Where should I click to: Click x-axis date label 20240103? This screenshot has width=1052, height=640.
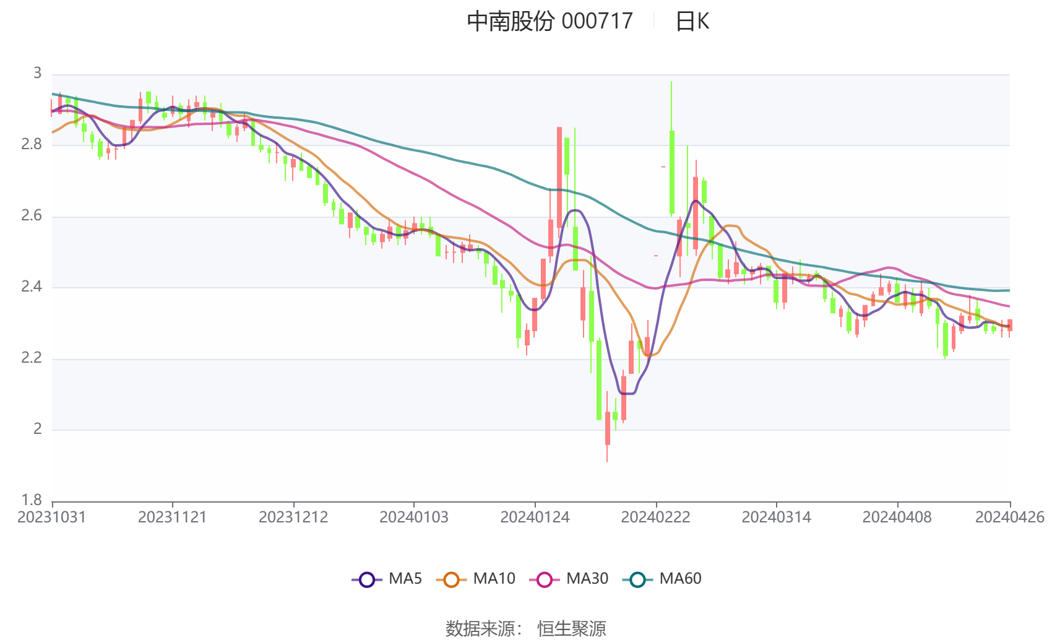414,517
